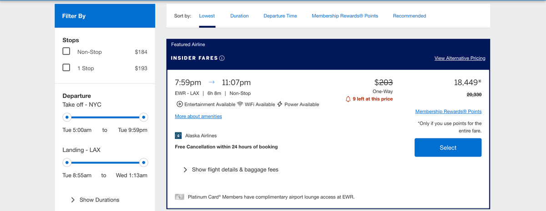Click the Insider Fares info icon

pos(222,59)
